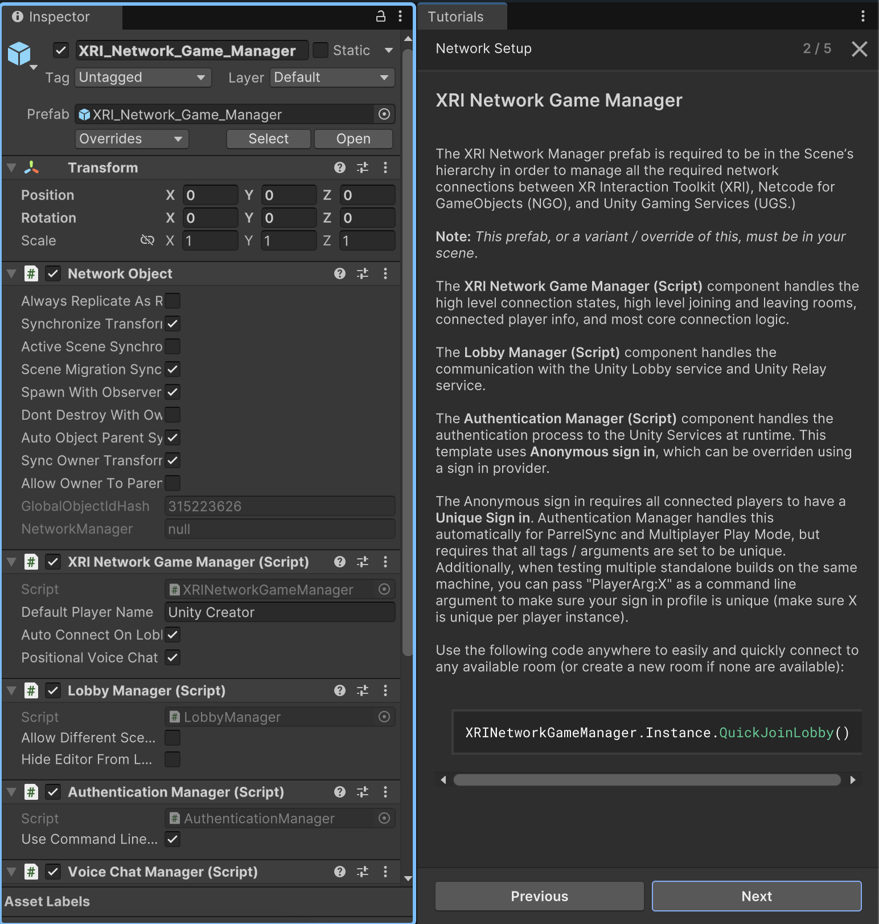Open XRI Network Game Manager options menu

click(385, 562)
